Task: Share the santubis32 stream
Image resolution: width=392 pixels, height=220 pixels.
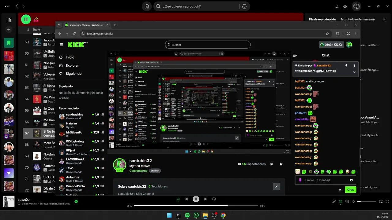Action: point(271,164)
